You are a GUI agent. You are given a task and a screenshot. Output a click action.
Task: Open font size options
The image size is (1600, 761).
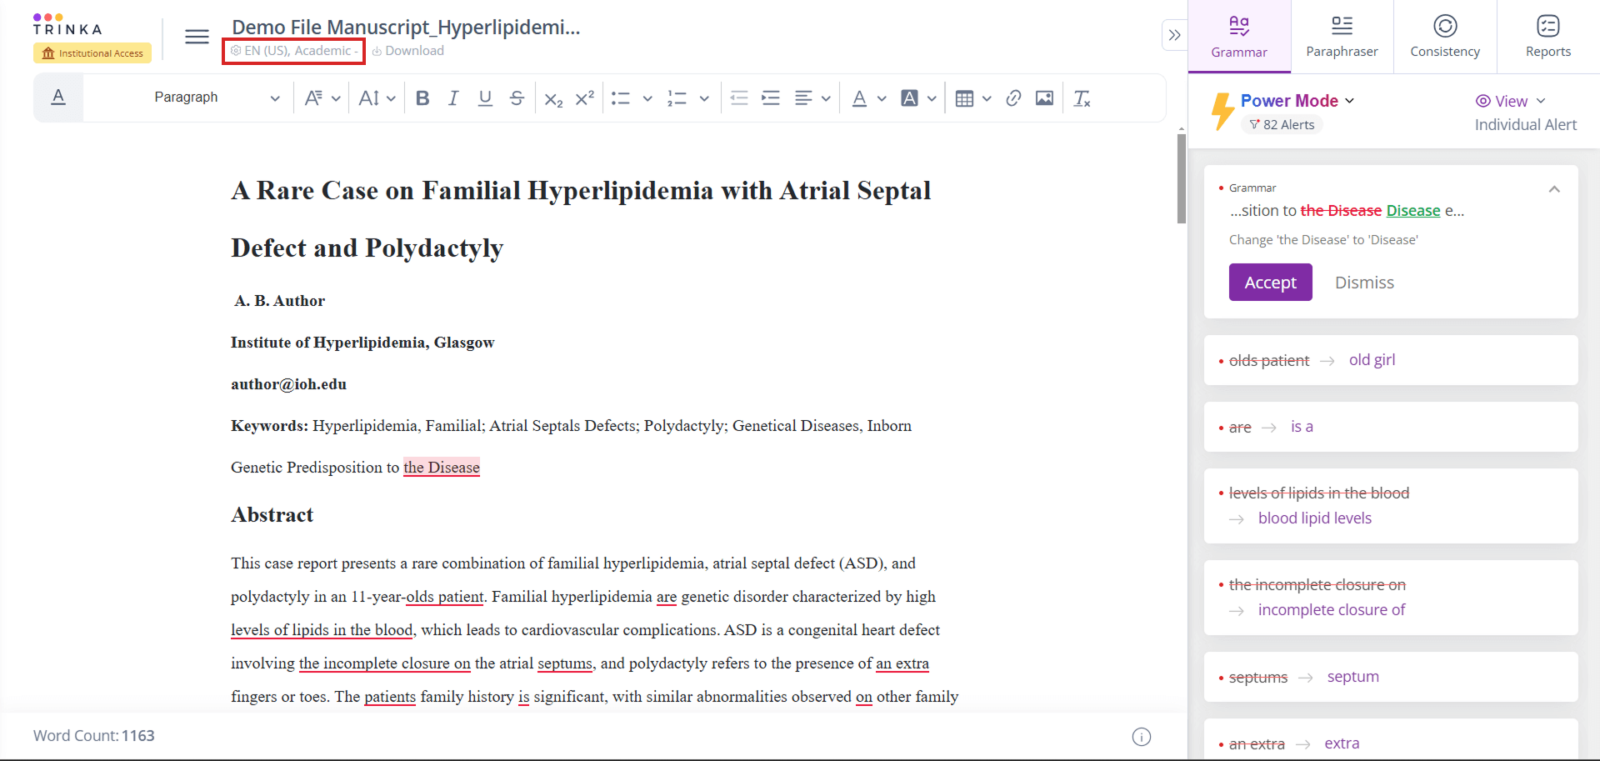369,98
